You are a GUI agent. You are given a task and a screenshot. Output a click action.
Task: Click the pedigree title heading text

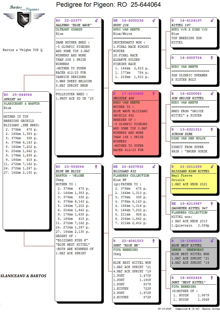tap(108, 5)
